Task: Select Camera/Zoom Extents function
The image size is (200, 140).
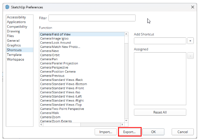Action: click(82, 121)
